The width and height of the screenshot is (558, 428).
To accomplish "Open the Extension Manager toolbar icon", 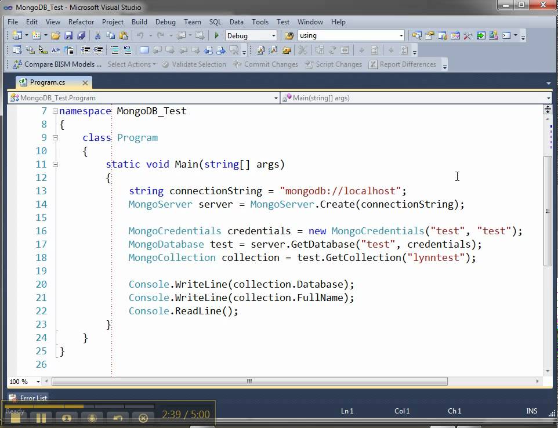I will click(493, 35).
